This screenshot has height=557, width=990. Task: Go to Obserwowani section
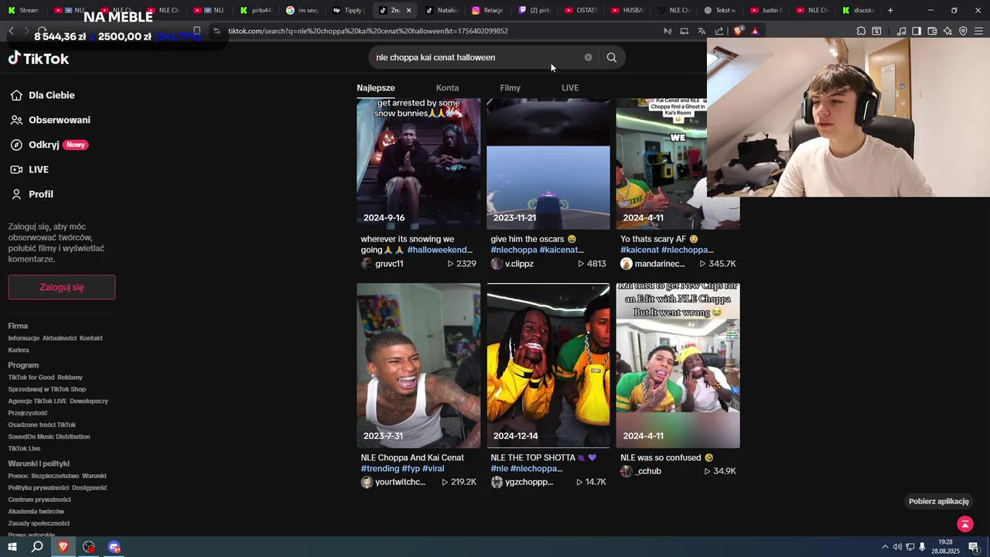point(50,120)
